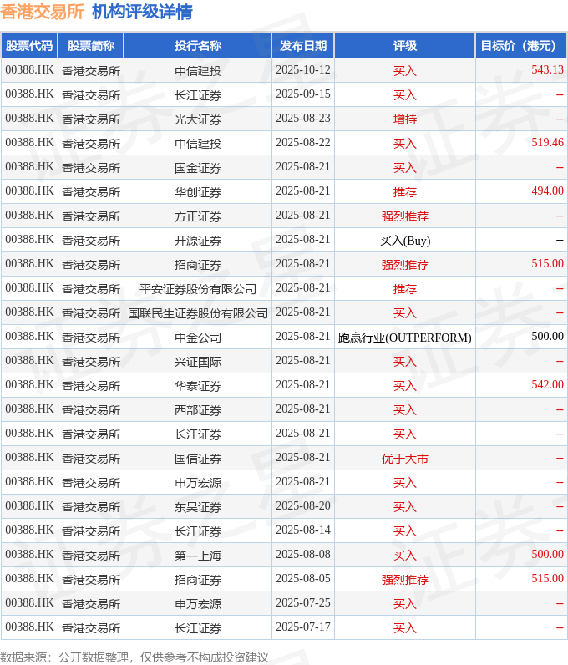Screen dimensions: 568x665
Task: Click the 评级 column header
Action: (x=405, y=46)
